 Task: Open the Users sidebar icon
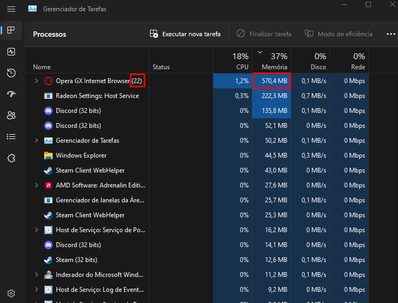[11, 116]
